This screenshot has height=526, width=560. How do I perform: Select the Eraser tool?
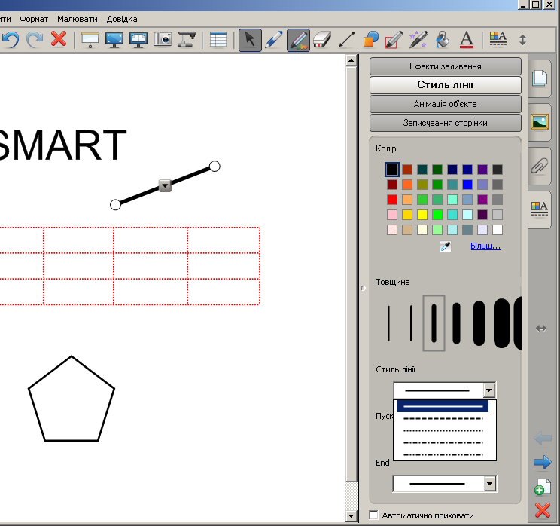pyautogui.click(x=322, y=39)
